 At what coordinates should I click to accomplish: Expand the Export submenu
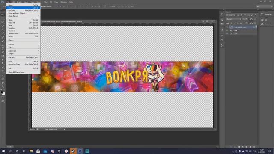coord(23,47)
